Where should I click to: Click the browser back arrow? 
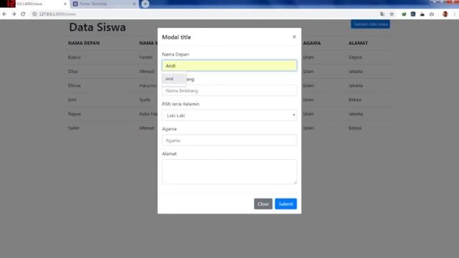tap(4, 14)
